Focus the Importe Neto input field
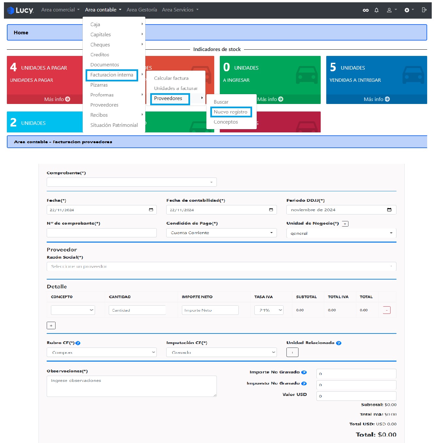 210,310
